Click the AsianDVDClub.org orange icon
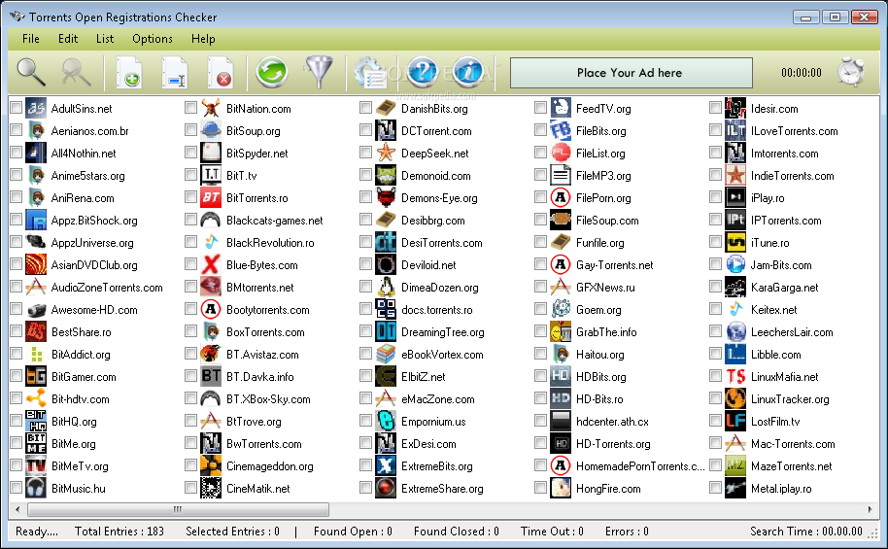The height and width of the screenshot is (549, 888). click(36, 264)
